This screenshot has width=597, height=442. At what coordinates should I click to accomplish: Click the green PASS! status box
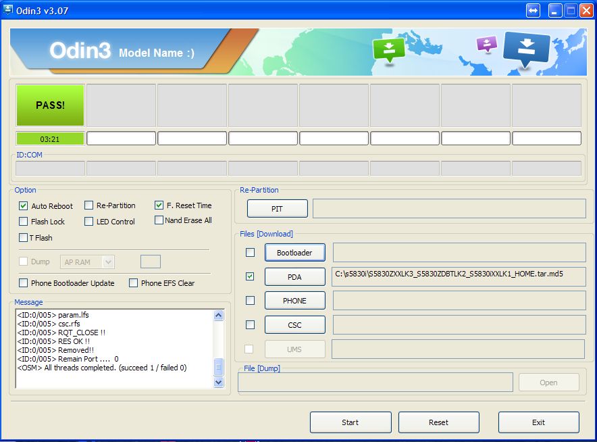coord(50,105)
